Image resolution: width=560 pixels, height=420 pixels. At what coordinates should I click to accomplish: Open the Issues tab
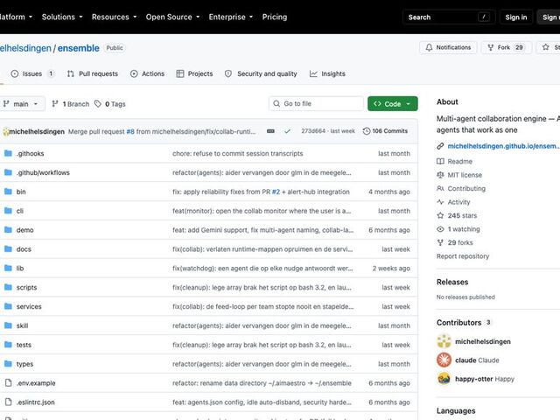(x=32, y=73)
